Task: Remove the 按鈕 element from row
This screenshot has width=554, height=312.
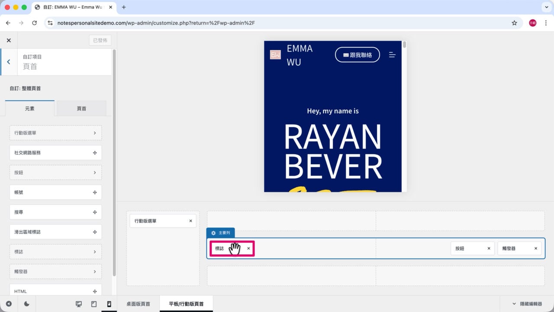Action: 489,248
